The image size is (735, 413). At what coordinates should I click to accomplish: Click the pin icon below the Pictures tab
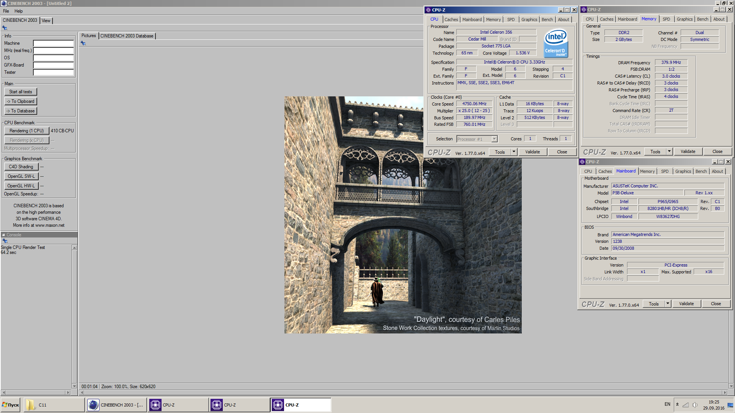point(83,43)
